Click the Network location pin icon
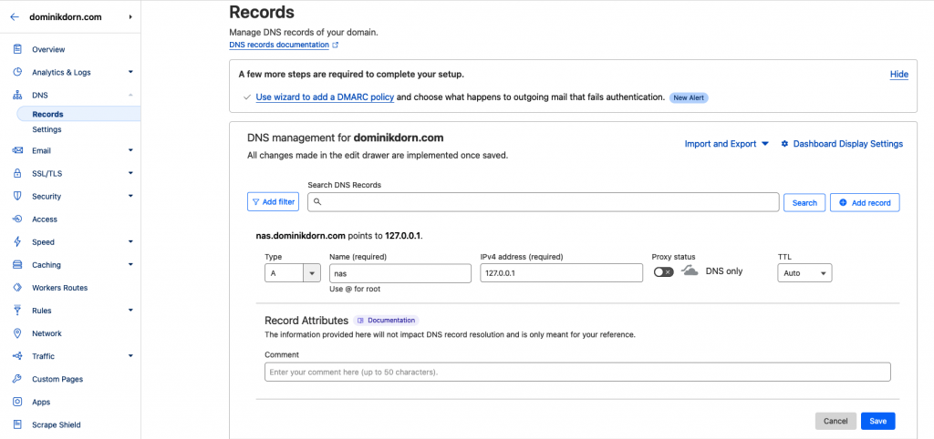934x439 pixels. 17,333
